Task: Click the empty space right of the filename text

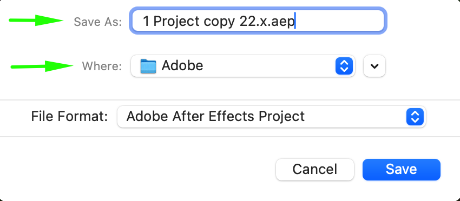Action: pyautogui.click(x=339, y=21)
